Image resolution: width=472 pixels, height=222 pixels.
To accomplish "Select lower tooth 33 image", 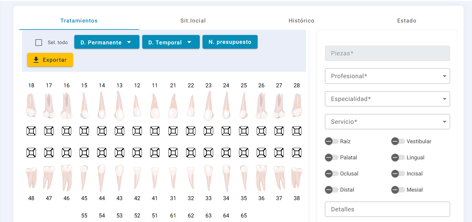I will [x=209, y=179].
